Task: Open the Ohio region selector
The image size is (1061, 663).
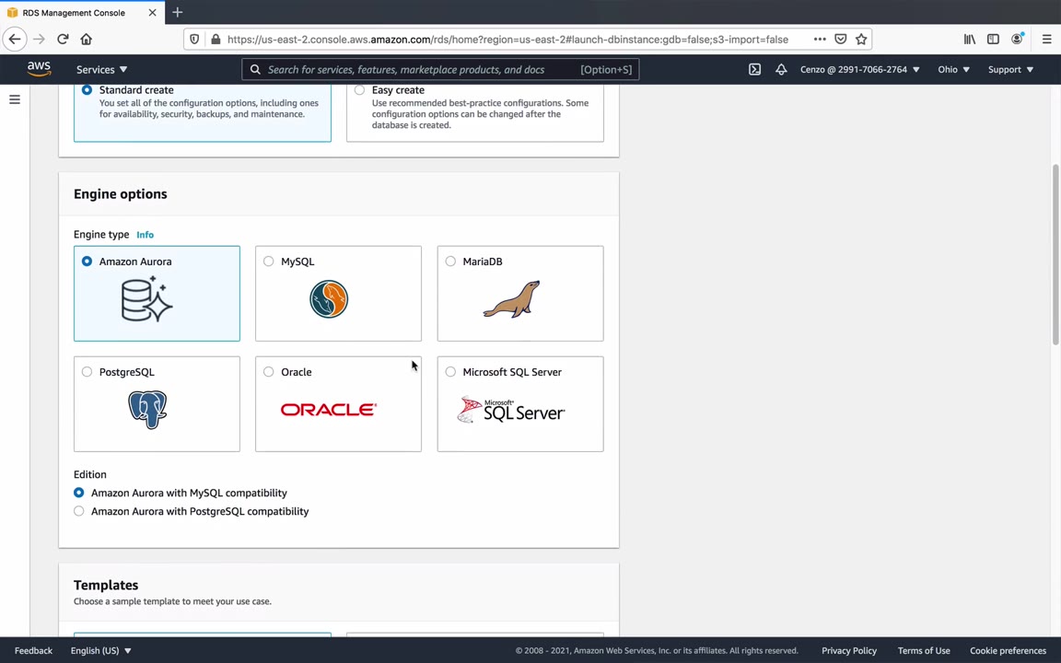Action: click(x=953, y=69)
